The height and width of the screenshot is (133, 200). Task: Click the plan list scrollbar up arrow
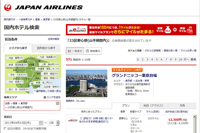pos(195,116)
